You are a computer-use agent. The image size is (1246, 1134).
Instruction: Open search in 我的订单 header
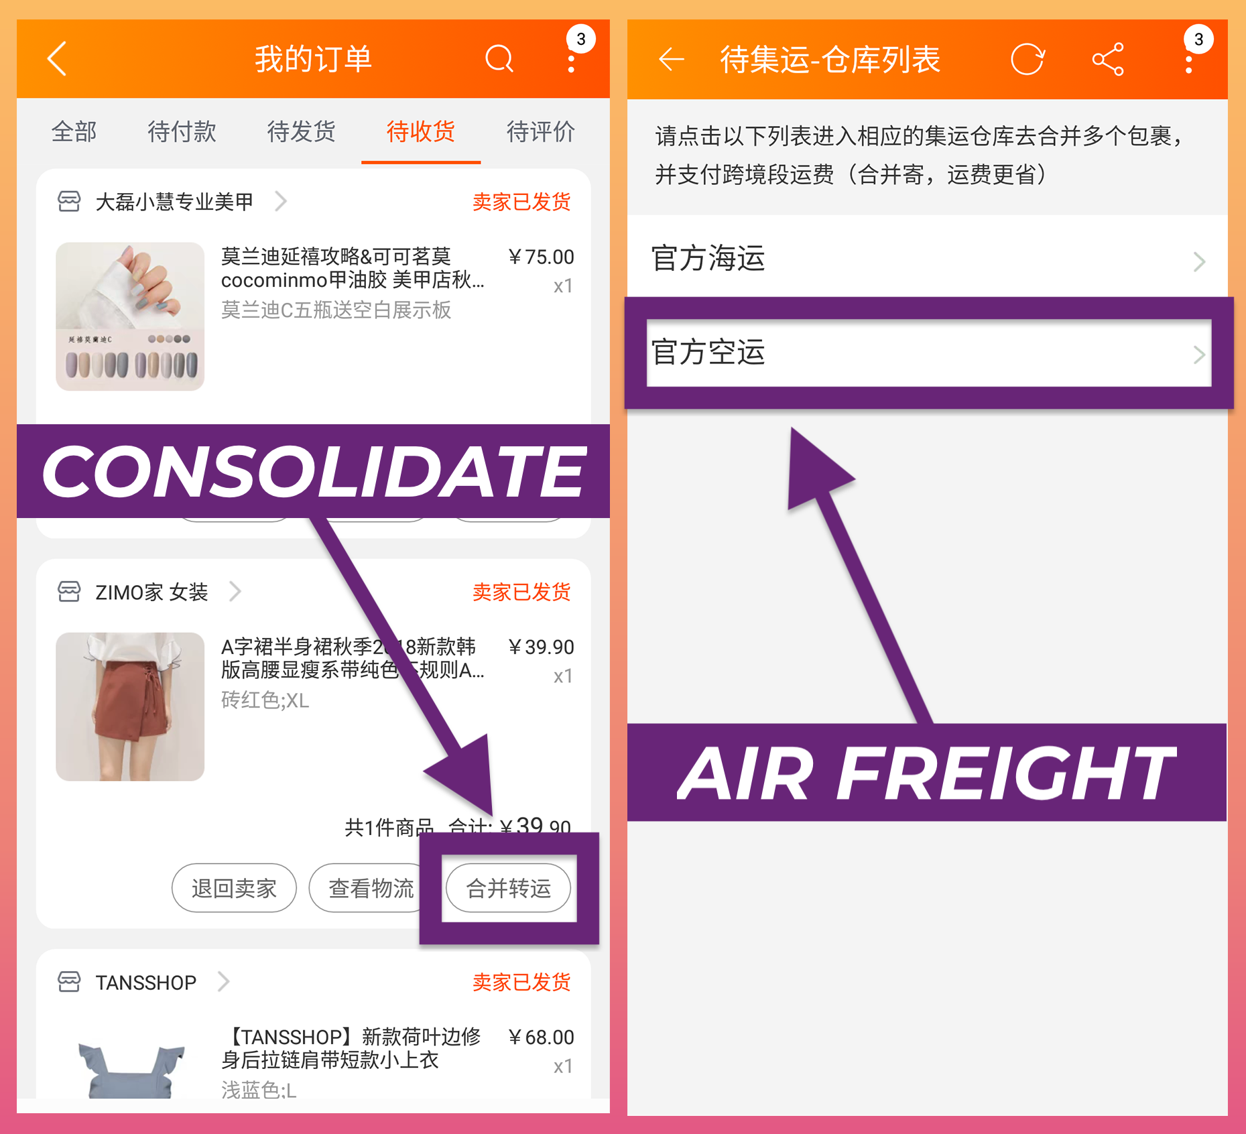499,59
